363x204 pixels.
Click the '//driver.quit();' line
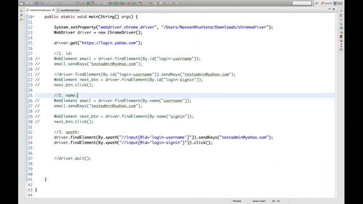pyautogui.click(x=73, y=159)
